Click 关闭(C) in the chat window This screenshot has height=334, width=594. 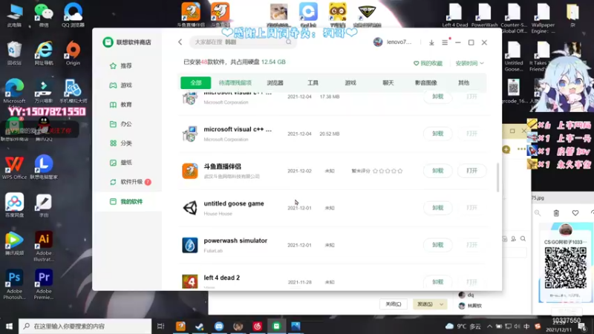(394, 304)
